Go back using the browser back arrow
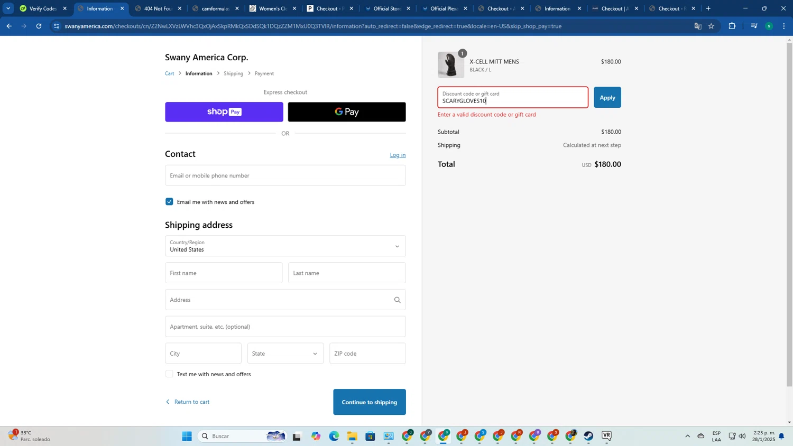The height and width of the screenshot is (446, 793). coord(9,26)
